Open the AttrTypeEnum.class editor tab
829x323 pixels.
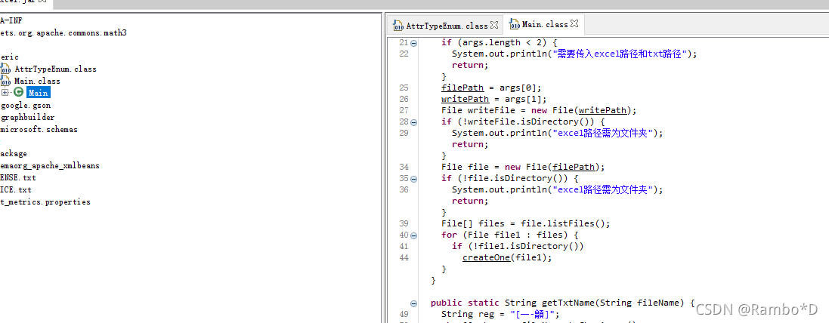(x=446, y=25)
